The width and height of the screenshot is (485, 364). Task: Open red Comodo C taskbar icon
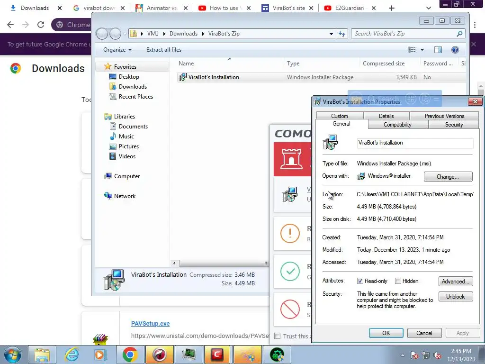[217, 355]
